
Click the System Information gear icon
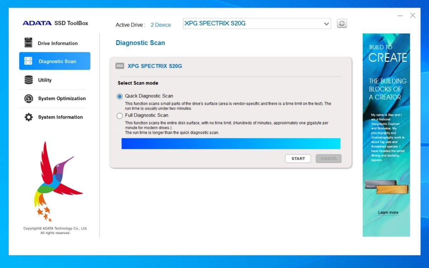(29, 117)
